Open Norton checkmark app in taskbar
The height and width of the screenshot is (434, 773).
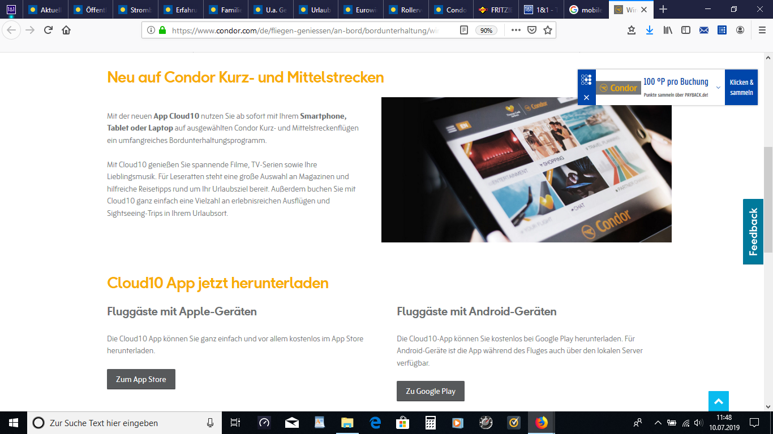point(514,423)
